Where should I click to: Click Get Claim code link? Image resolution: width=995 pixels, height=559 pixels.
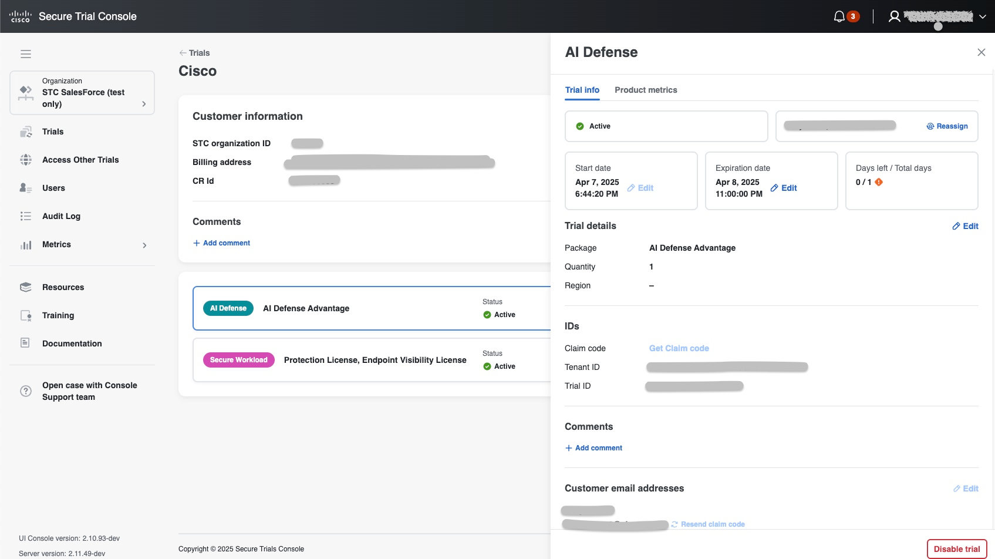pyautogui.click(x=679, y=348)
